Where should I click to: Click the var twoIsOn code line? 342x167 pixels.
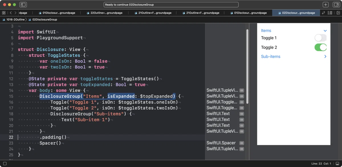point(72,67)
